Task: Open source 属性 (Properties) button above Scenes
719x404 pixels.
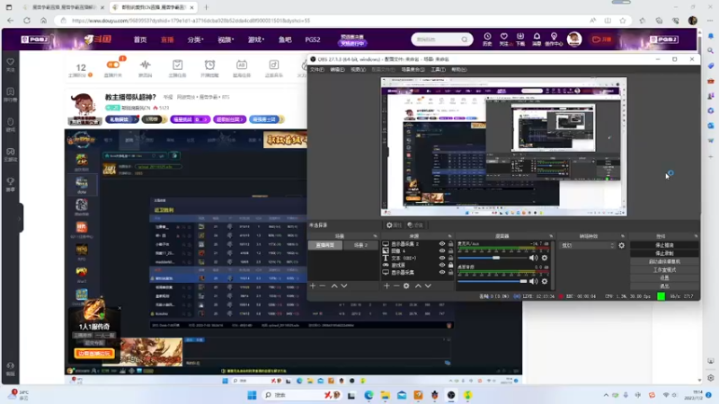Action: [x=394, y=225]
